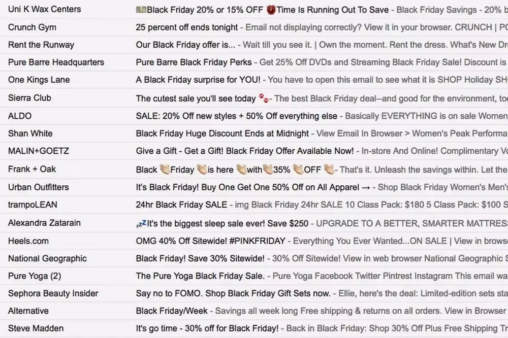The width and height of the screenshot is (508, 338).
Task: Open the Heels.com #PINKFRIDAY email
Action: coord(203,241)
